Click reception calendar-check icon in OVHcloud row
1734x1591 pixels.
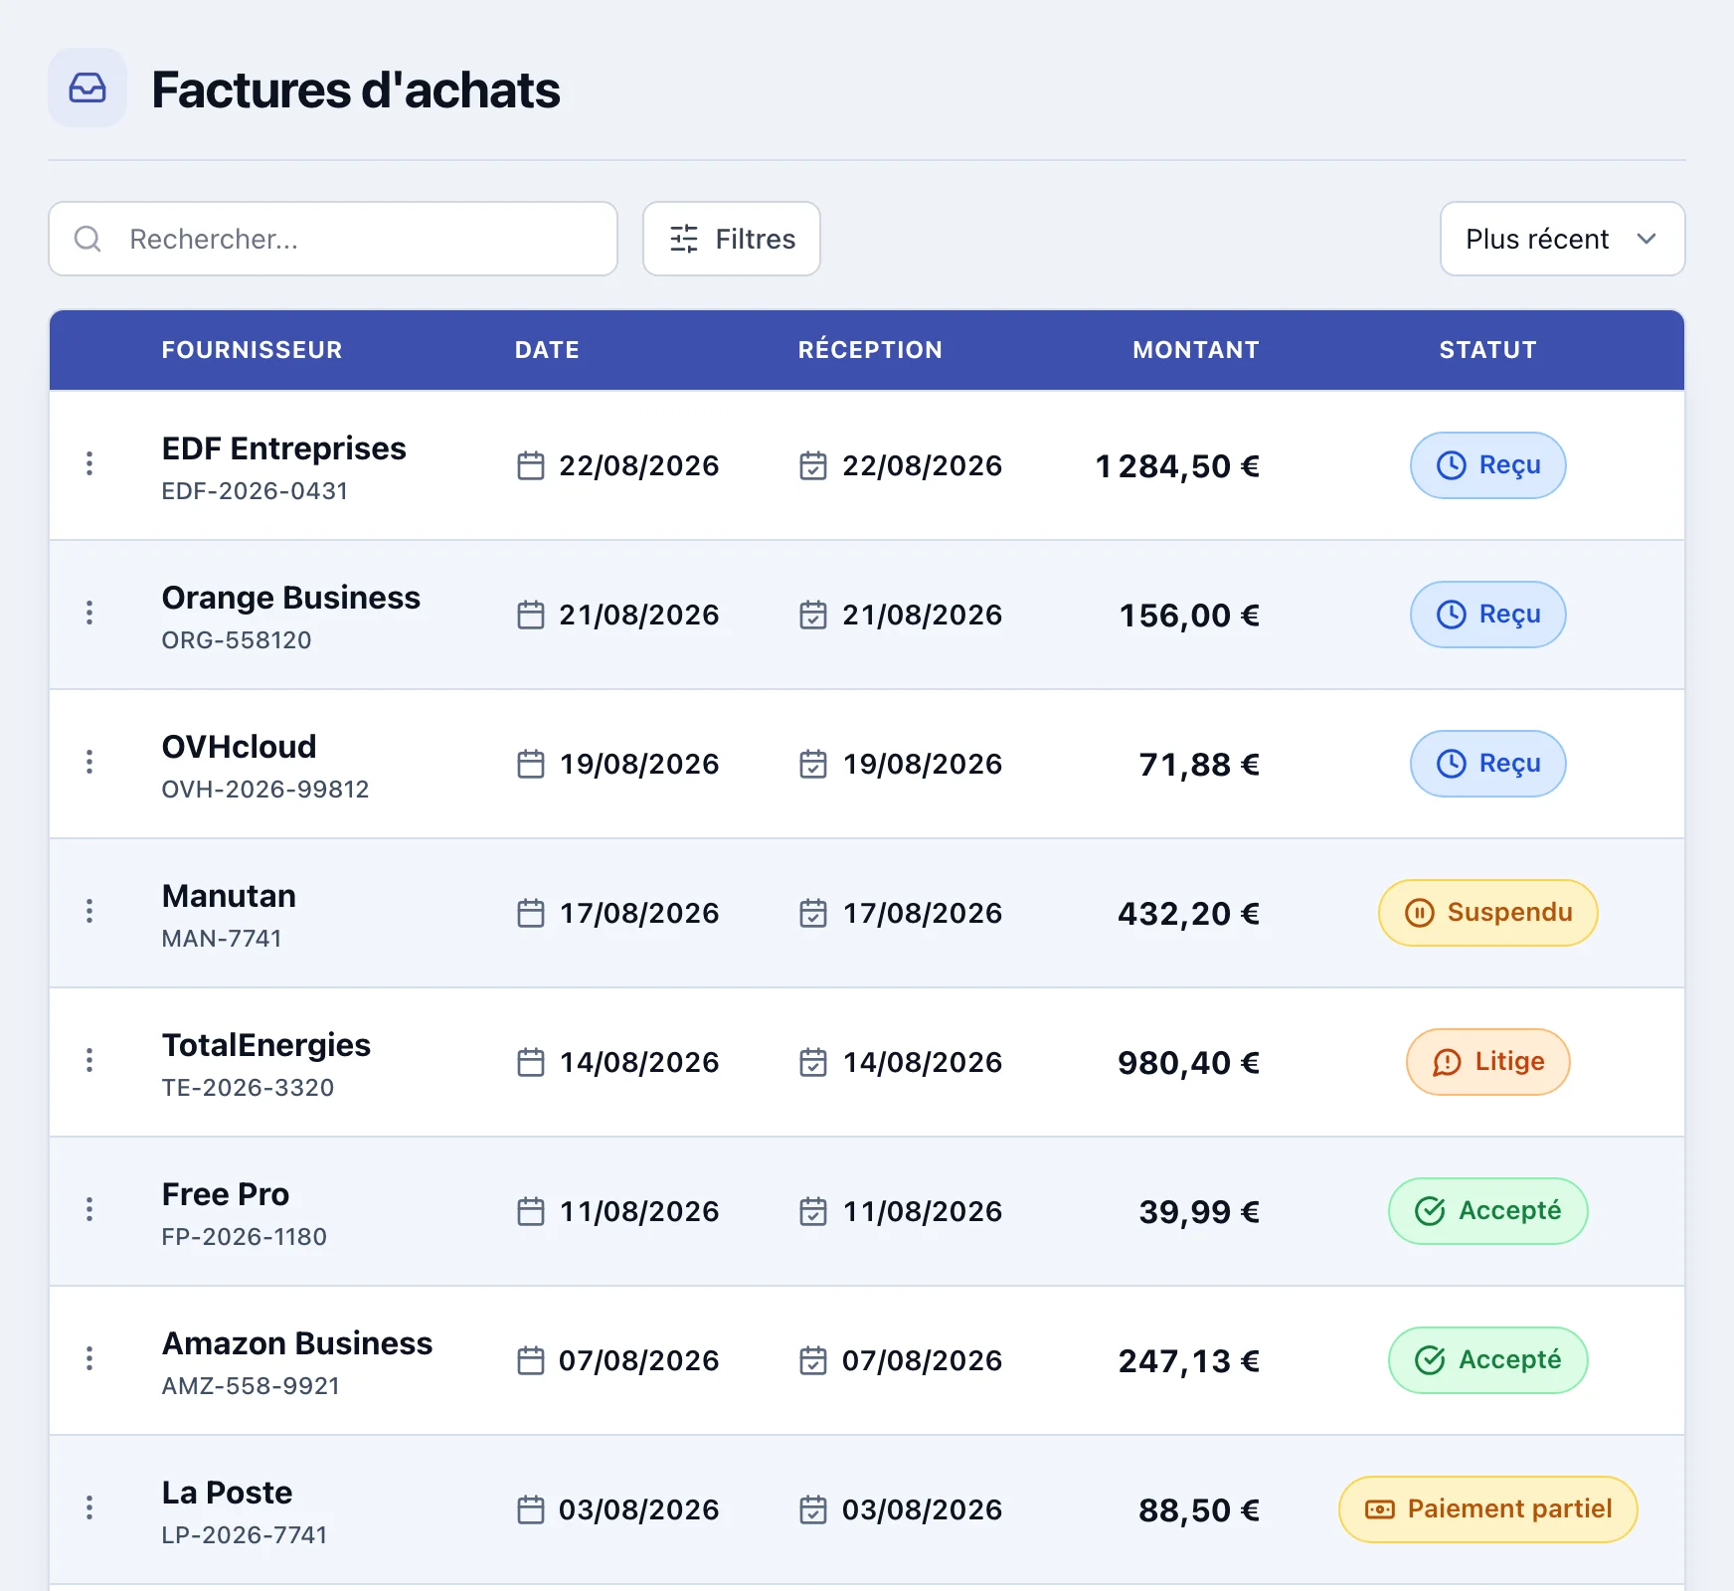click(x=813, y=764)
